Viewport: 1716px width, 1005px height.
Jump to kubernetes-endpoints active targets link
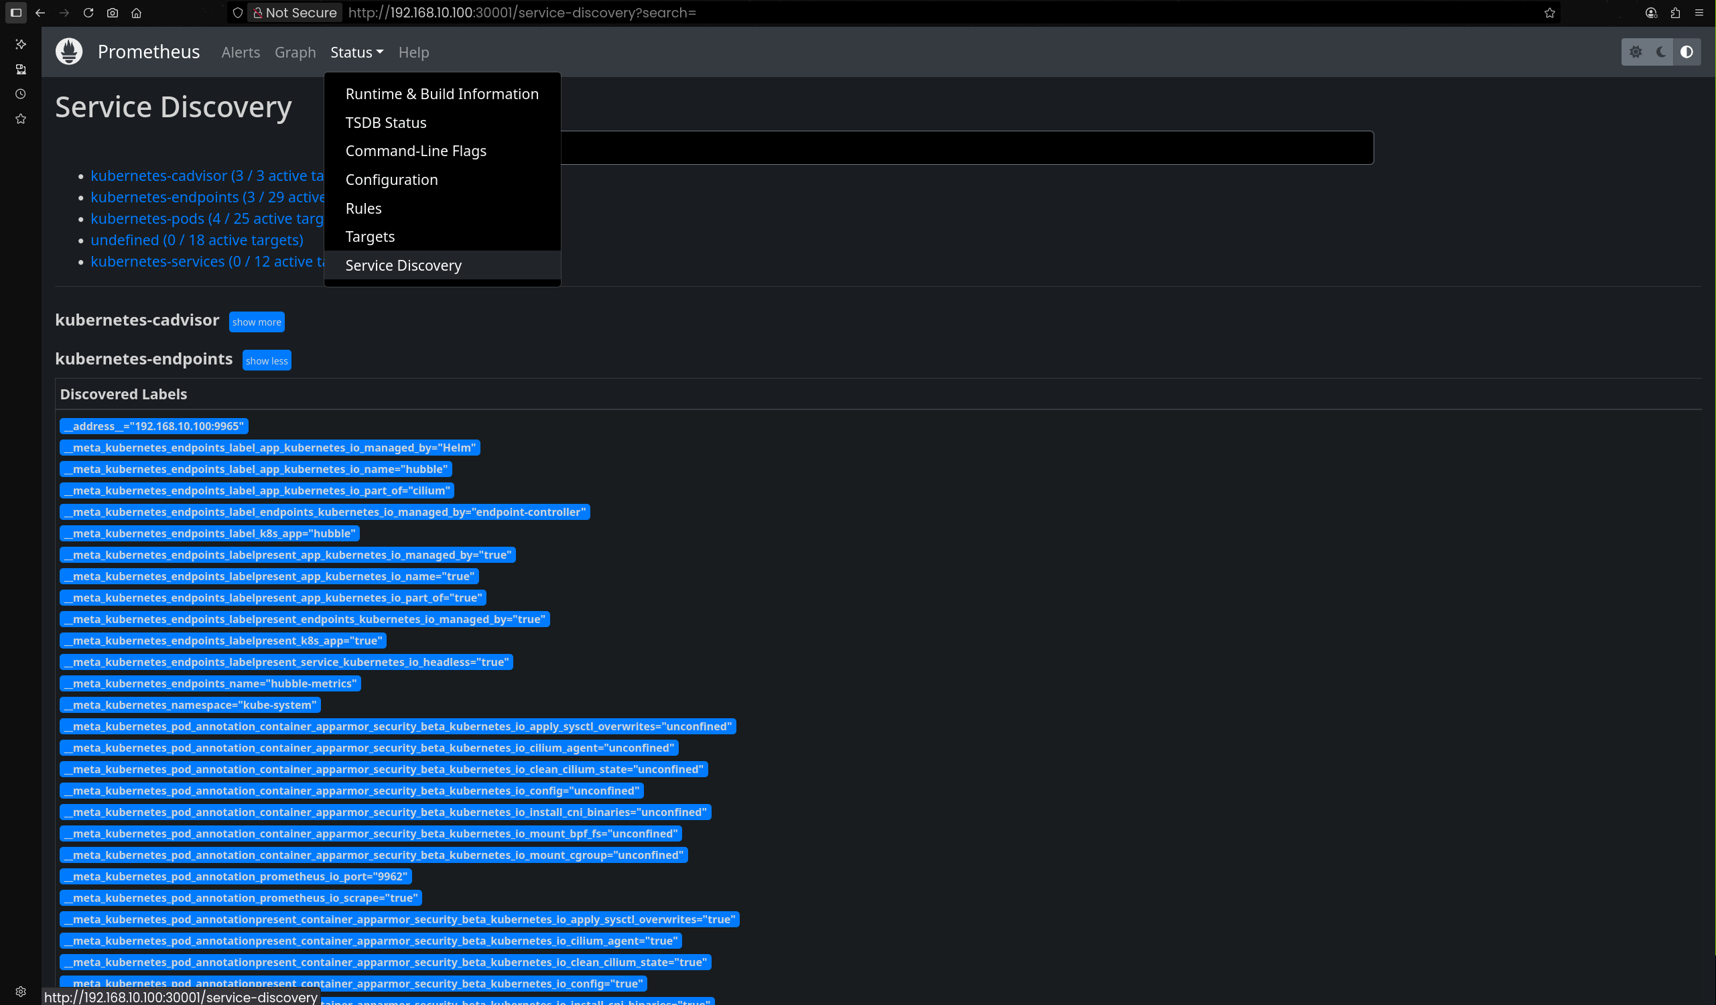coord(207,198)
